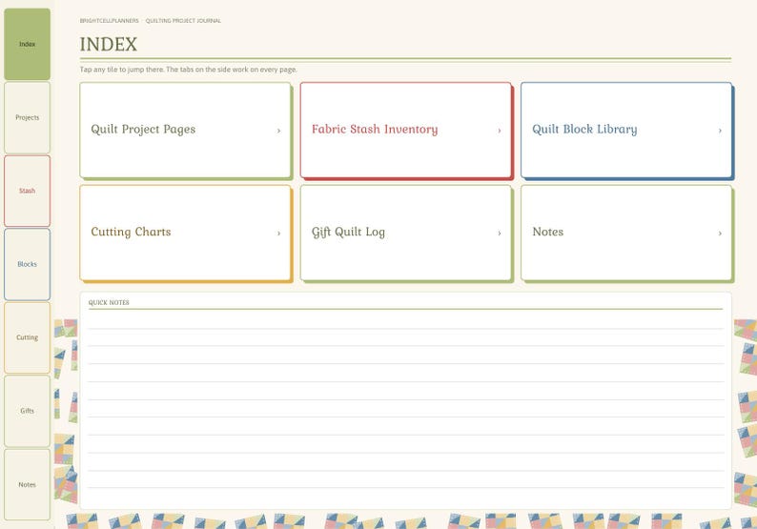Open the Gift Quilt Log tile
This screenshot has height=529, width=757.
405,233
